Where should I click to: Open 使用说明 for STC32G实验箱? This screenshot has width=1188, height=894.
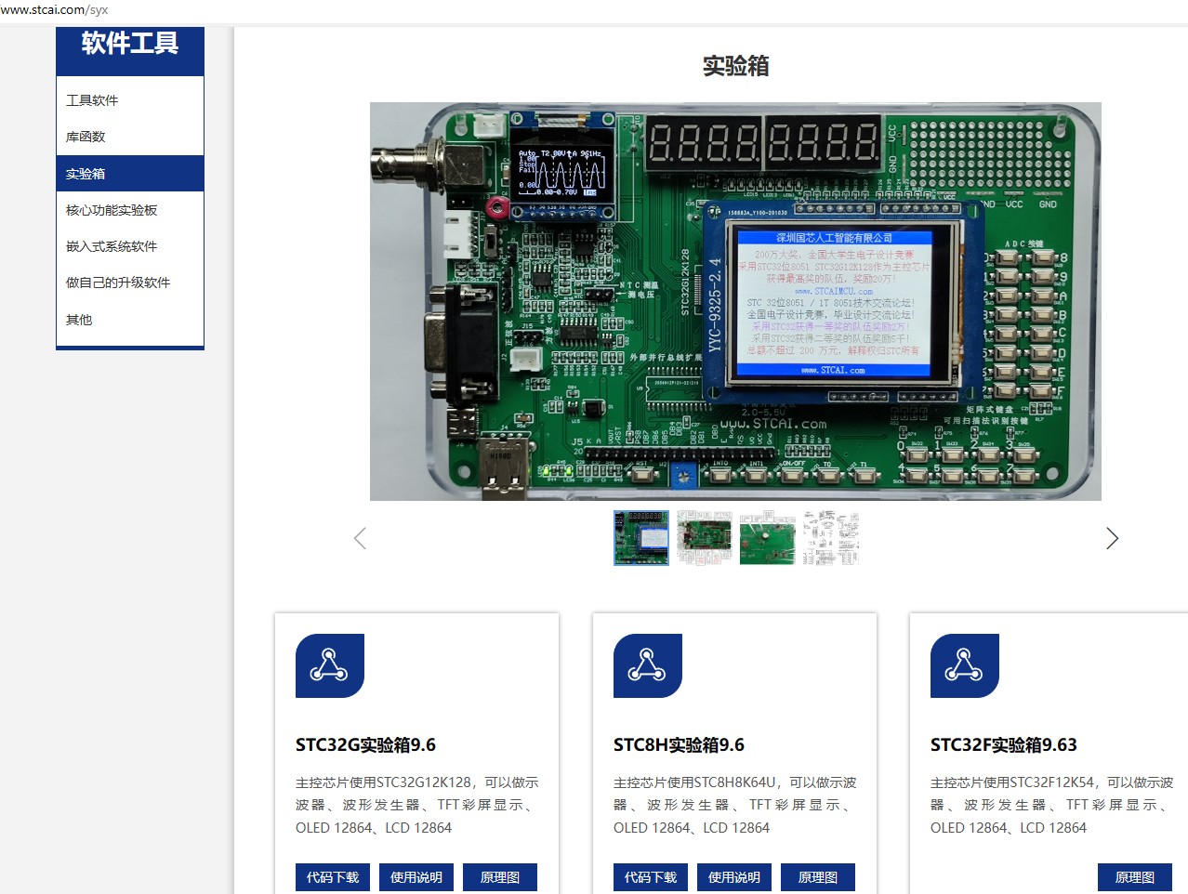coord(416,877)
